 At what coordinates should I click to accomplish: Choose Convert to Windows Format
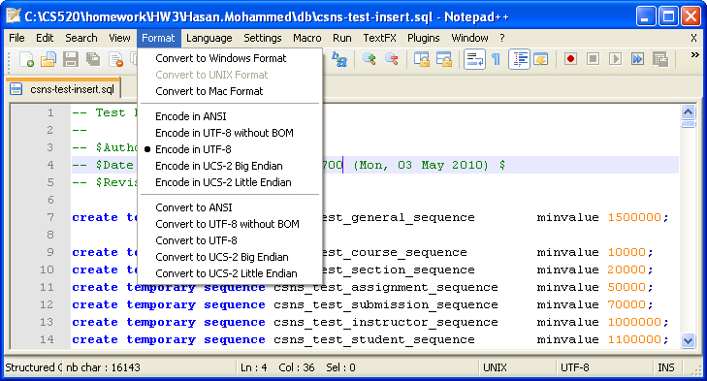point(230,58)
